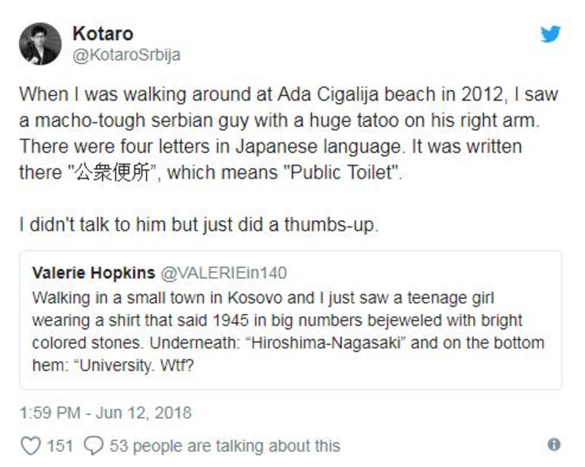Open the quoted Valerie Hopkins tweet
Image resolution: width=585 pixels, height=467 pixels.
tap(292, 320)
